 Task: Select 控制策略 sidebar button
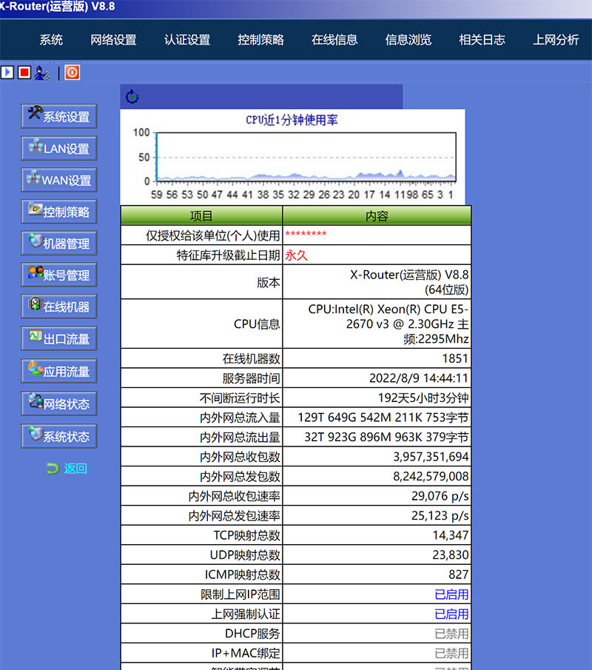pos(58,212)
